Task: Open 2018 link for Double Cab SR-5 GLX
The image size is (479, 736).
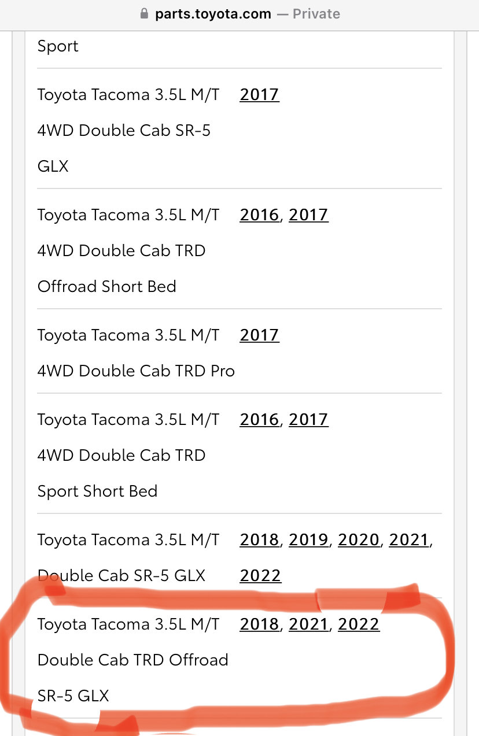Action: pyautogui.click(x=259, y=539)
